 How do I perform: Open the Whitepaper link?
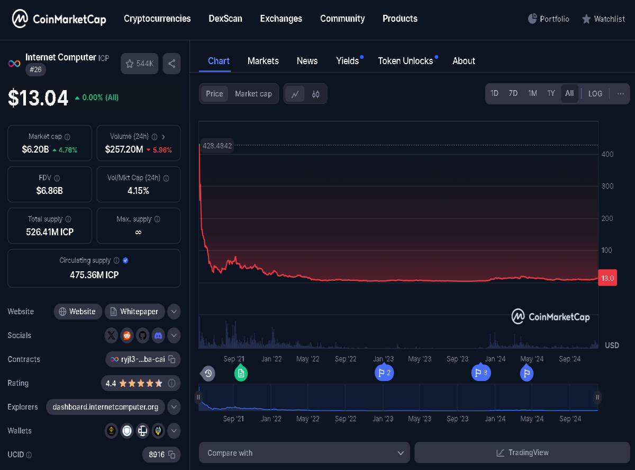click(134, 312)
